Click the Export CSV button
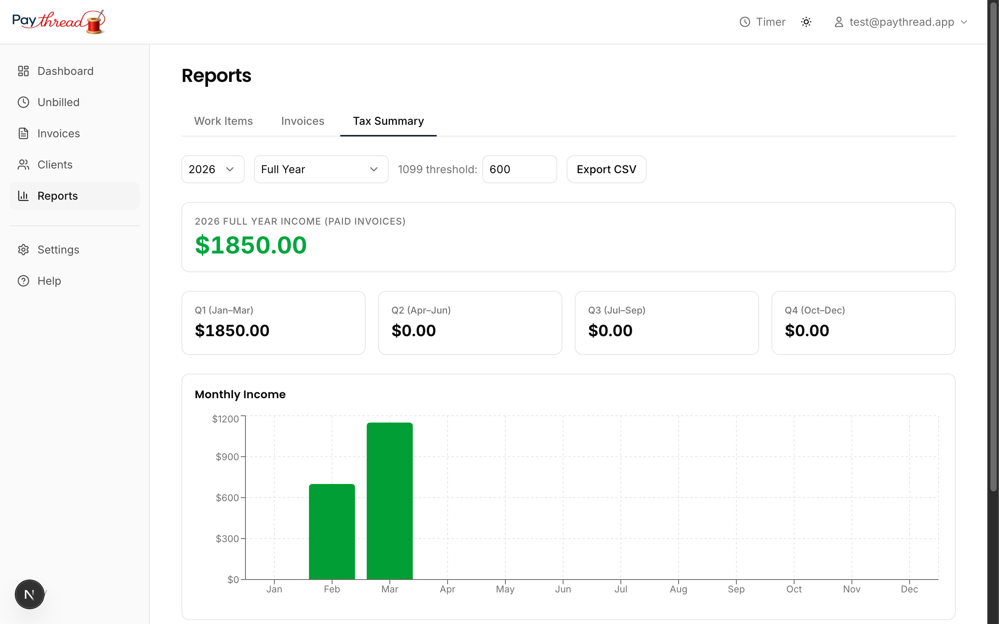Screen dimensions: 999x624 tap(606, 169)
